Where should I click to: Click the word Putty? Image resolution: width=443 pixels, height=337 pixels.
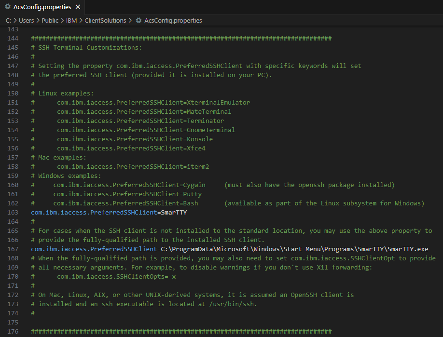[193, 194]
